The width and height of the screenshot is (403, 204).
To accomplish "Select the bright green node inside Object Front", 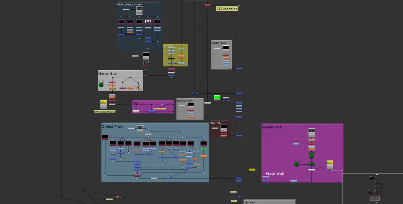I will (x=203, y=149).
